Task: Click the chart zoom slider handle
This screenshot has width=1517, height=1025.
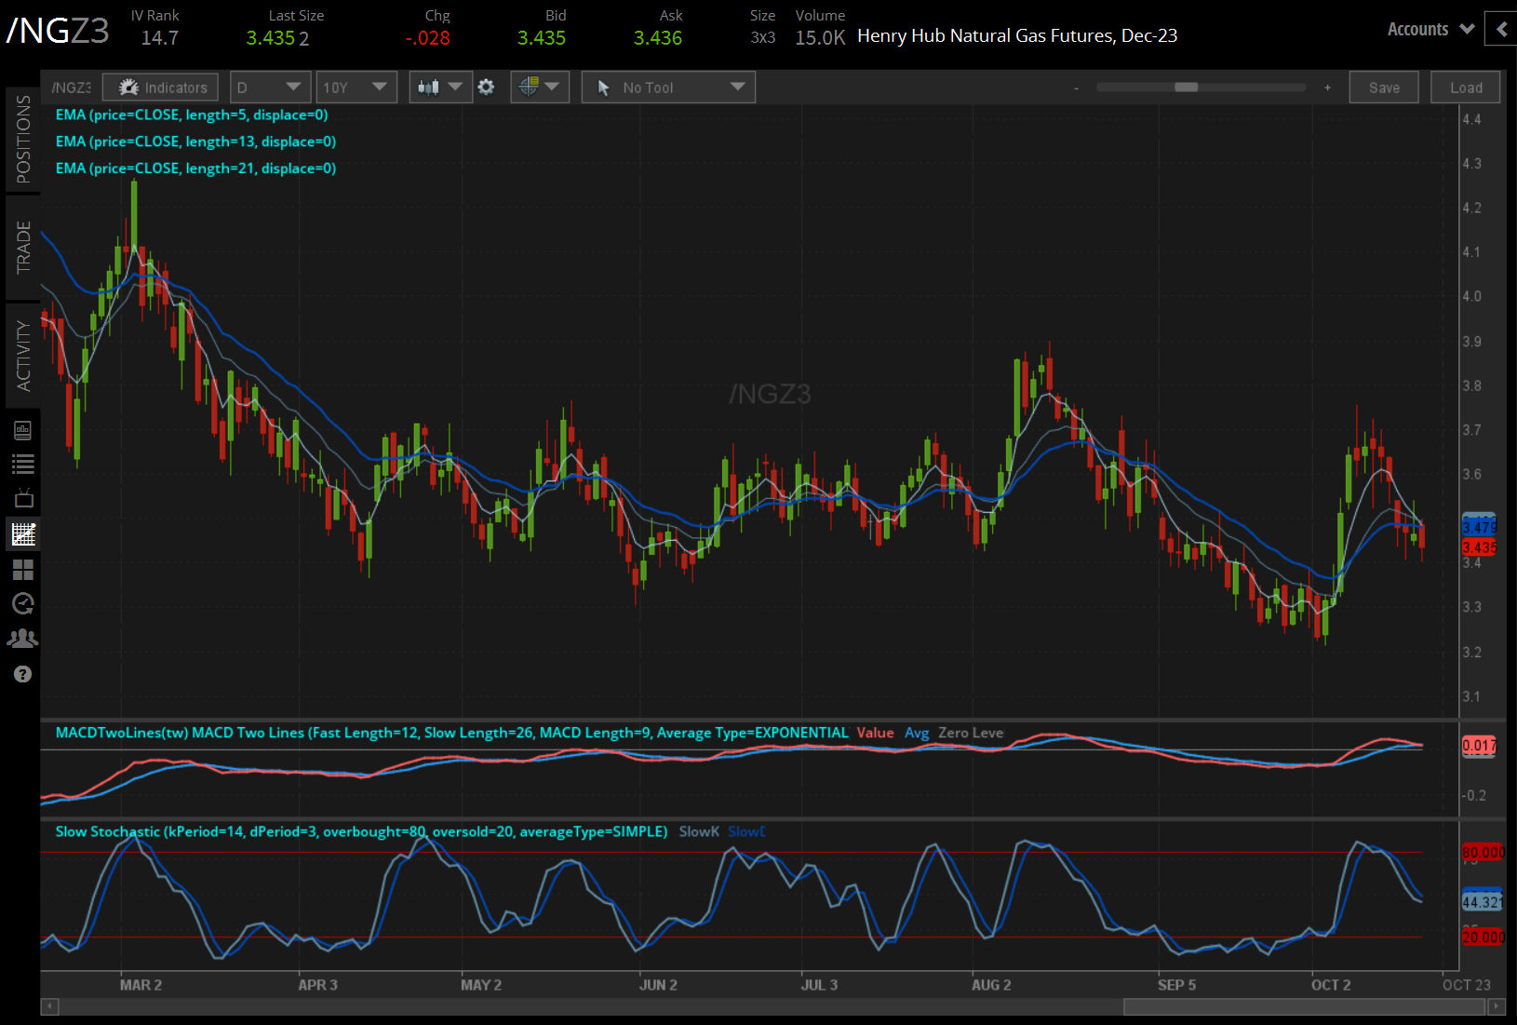Action: (x=1186, y=88)
